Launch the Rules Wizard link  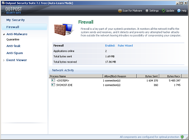coord(125,46)
